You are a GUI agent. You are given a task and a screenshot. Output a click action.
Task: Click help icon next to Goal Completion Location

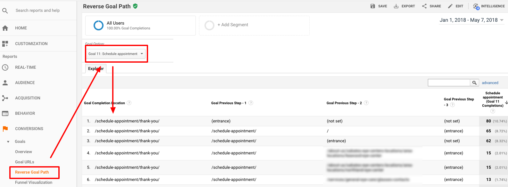[x=129, y=103]
